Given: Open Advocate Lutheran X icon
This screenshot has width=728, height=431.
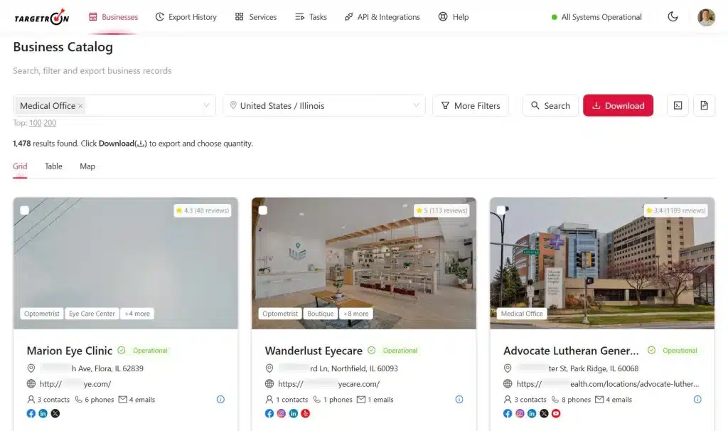Looking at the screenshot, I should [544, 413].
